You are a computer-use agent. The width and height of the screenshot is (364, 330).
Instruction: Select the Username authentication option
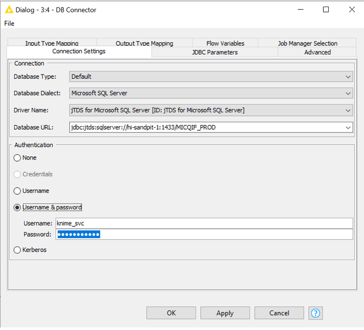click(17, 191)
